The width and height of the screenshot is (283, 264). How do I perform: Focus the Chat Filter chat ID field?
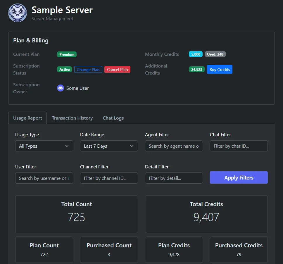click(x=239, y=146)
